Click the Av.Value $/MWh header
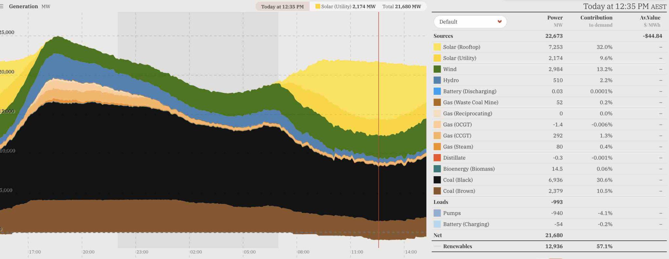 [x=650, y=21]
